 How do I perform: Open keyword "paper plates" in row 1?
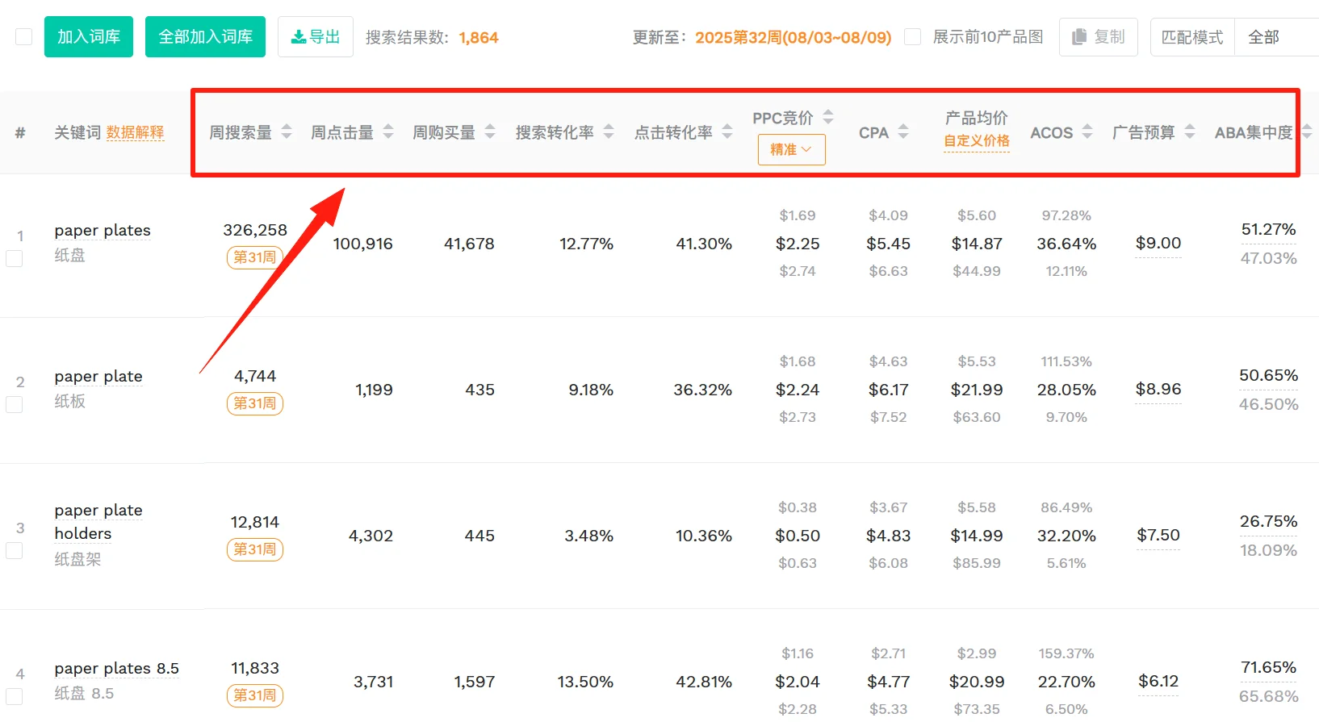103,231
